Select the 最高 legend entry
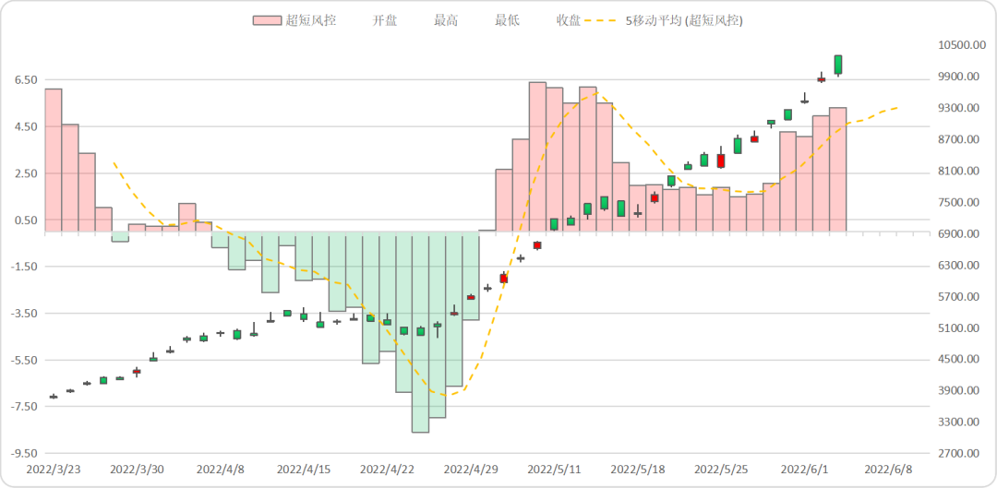997x488 pixels. [447, 20]
